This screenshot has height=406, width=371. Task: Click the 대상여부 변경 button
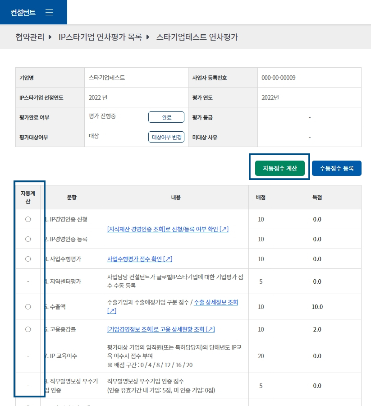166,137
